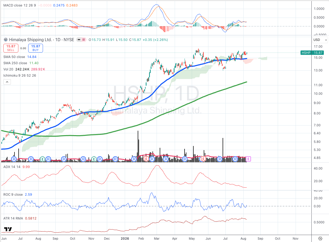Image resolution: width=329 pixels, height=242 pixels.
Task: Open chart settings gear on the time axis
Action: 320,238
